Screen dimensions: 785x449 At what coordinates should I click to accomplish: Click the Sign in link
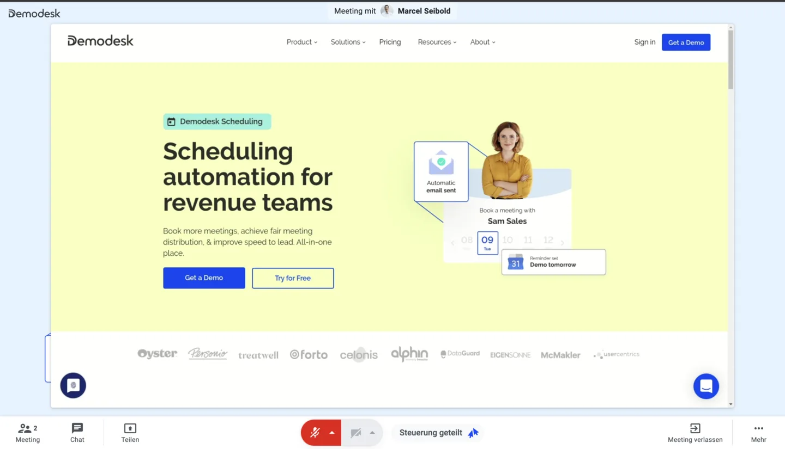pyautogui.click(x=645, y=42)
